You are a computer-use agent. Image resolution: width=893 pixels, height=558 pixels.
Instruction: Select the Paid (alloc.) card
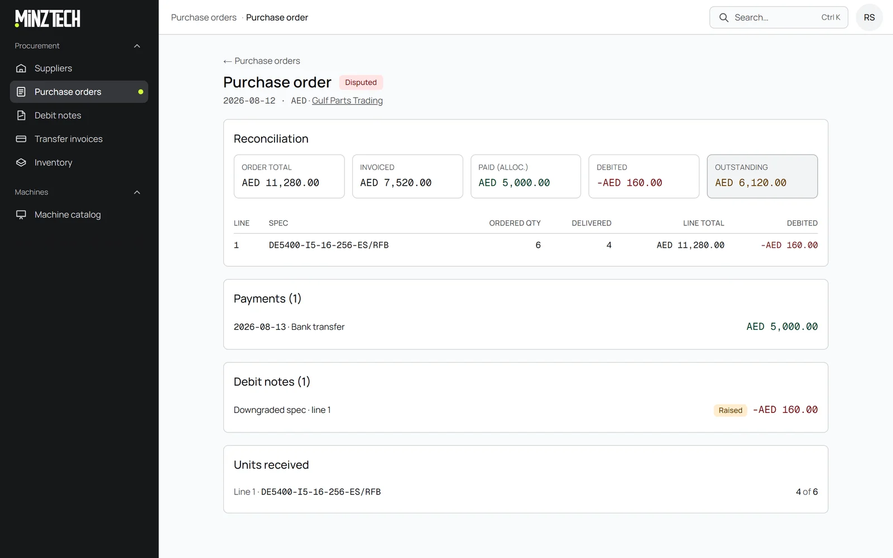point(526,176)
